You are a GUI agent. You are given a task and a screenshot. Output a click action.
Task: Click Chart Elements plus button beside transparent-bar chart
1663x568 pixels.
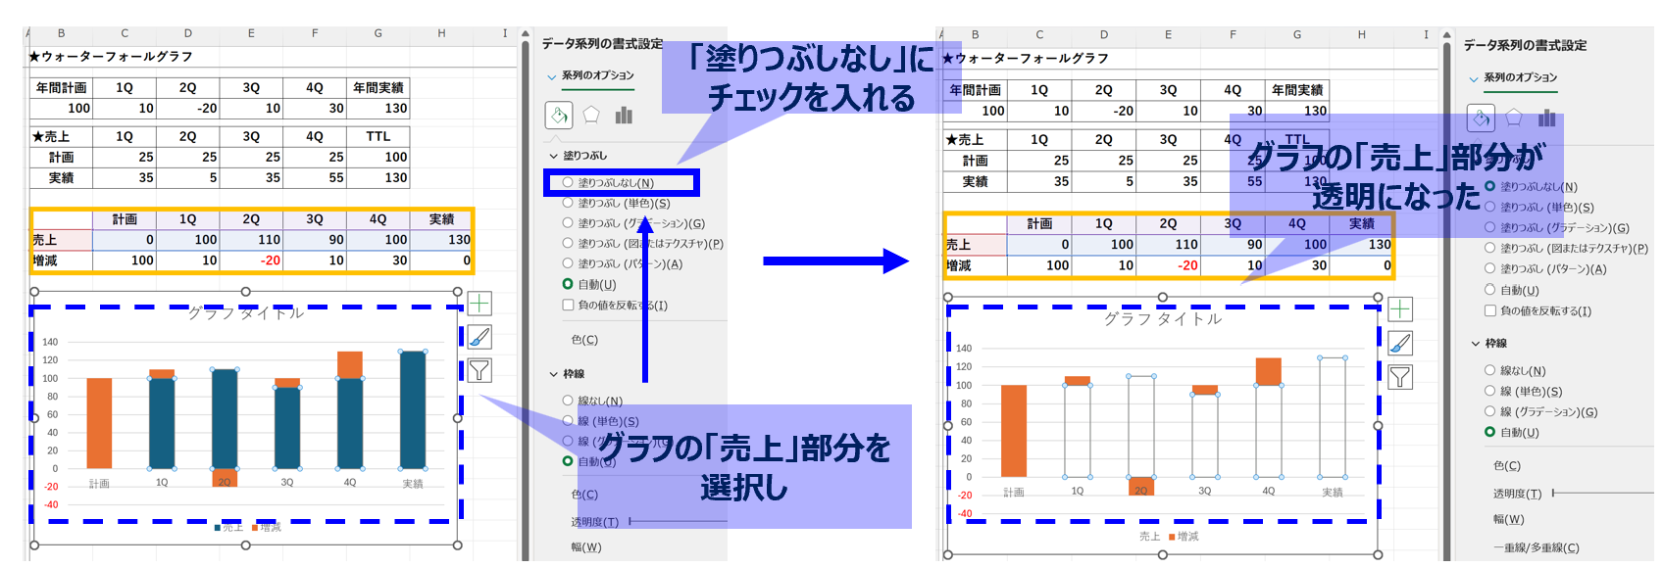(x=1400, y=309)
